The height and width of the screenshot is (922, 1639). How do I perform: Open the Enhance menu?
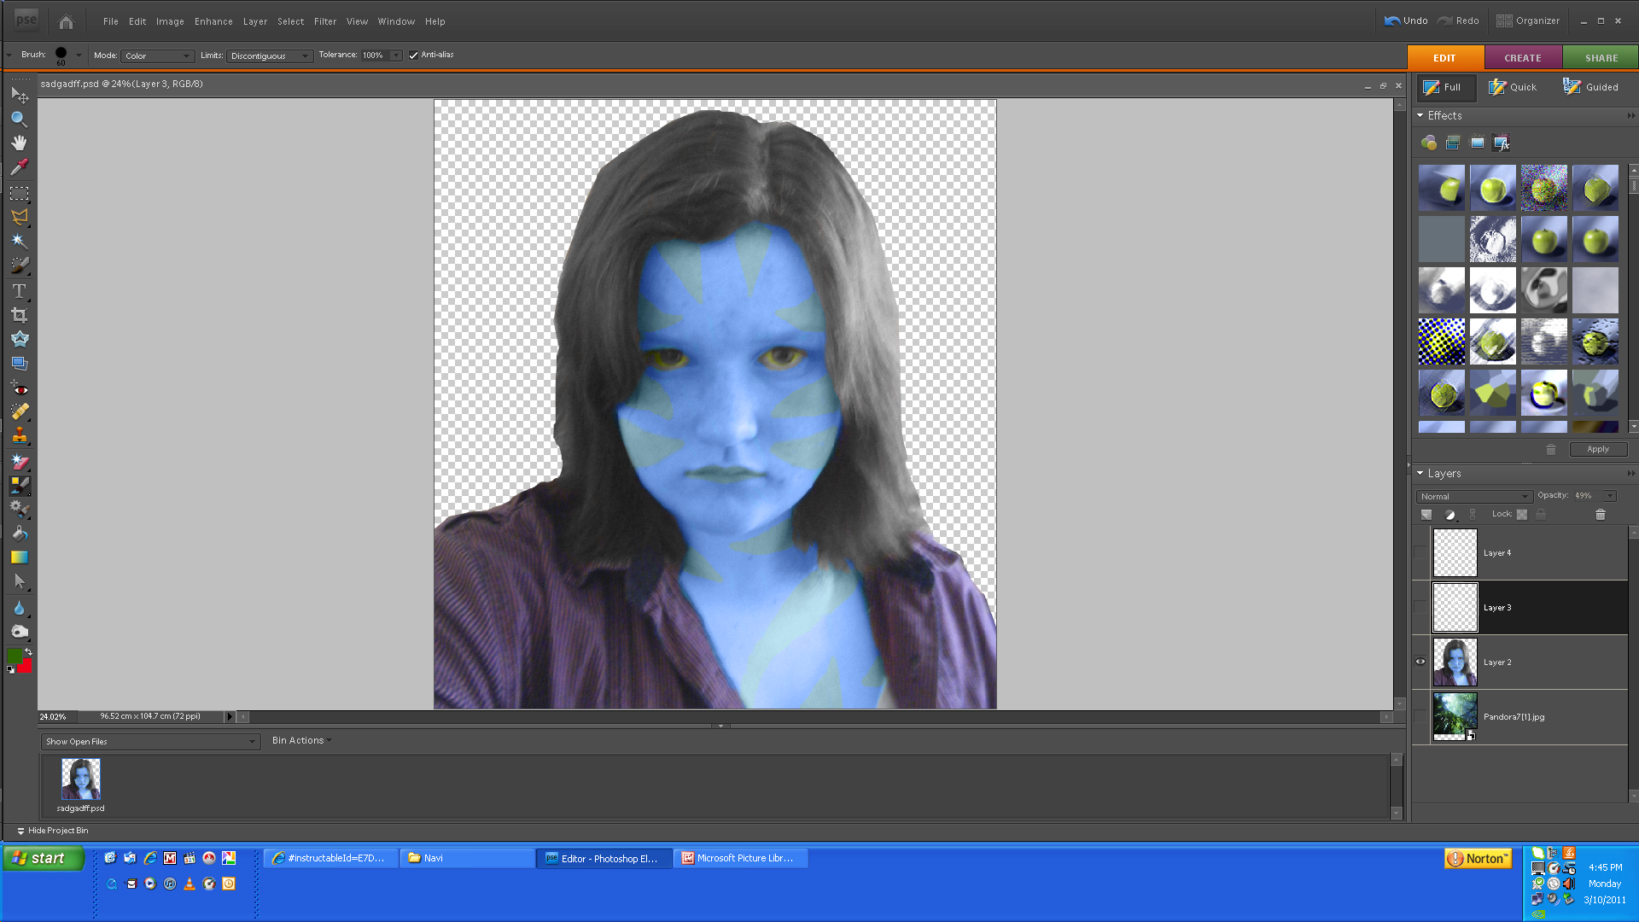[x=213, y=21]
